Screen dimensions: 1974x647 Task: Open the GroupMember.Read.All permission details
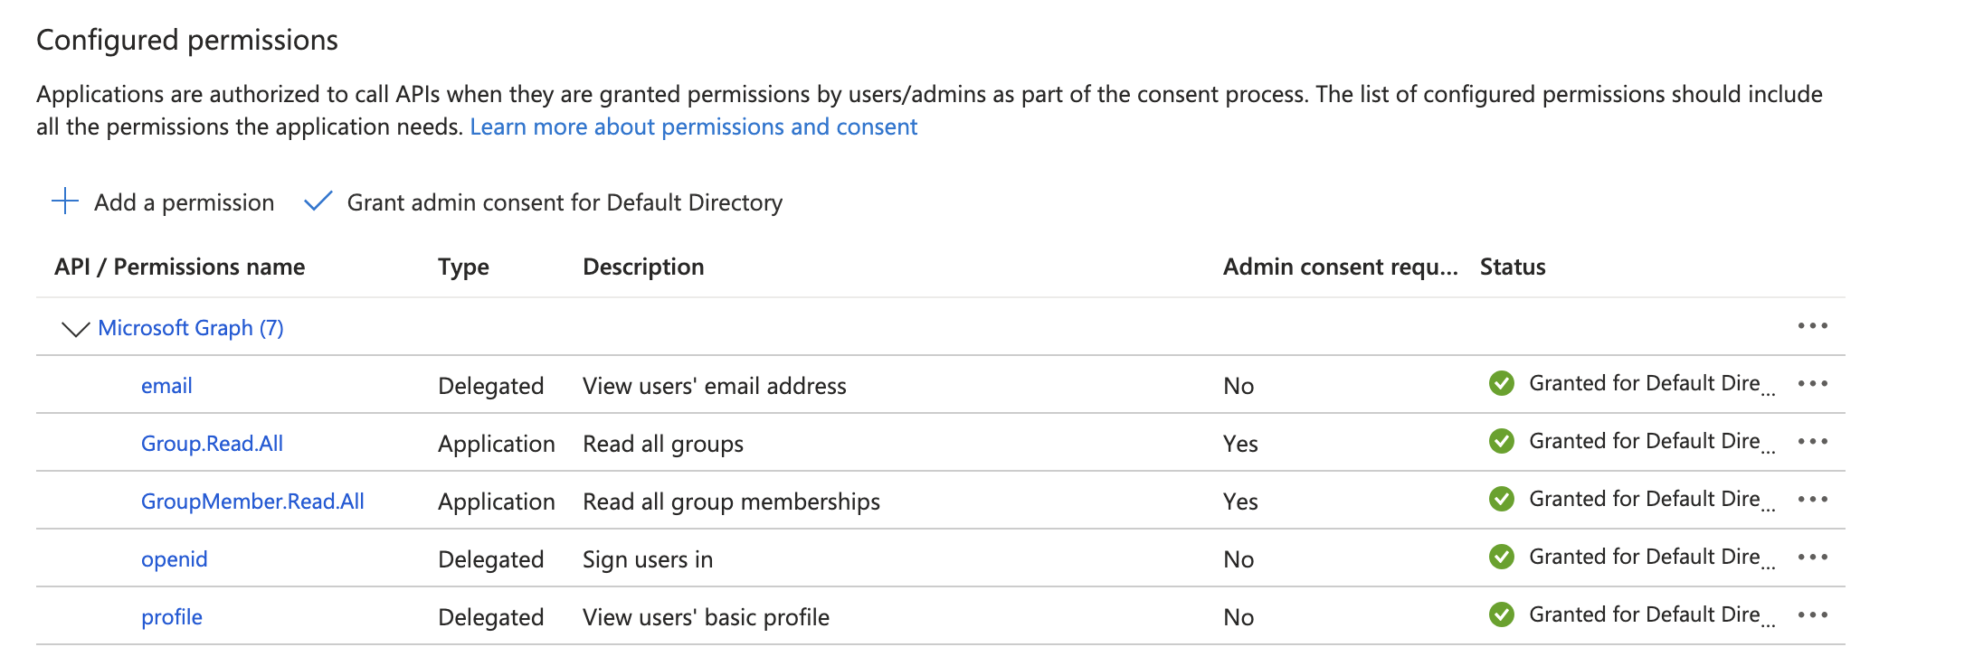tap(252, 502)
